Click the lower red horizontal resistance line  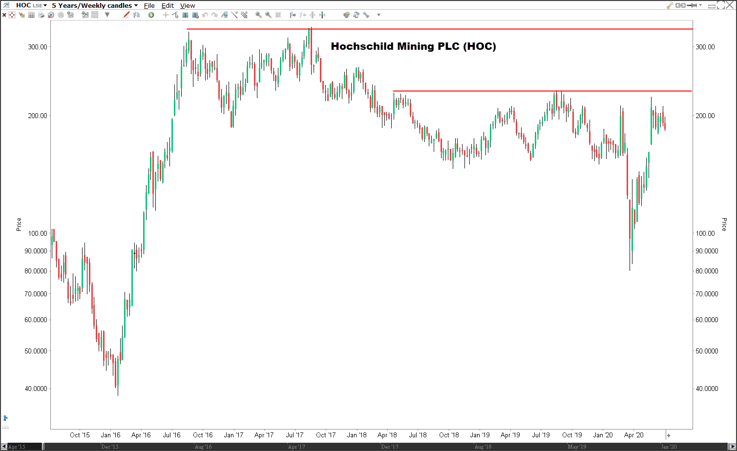(543, 91)
